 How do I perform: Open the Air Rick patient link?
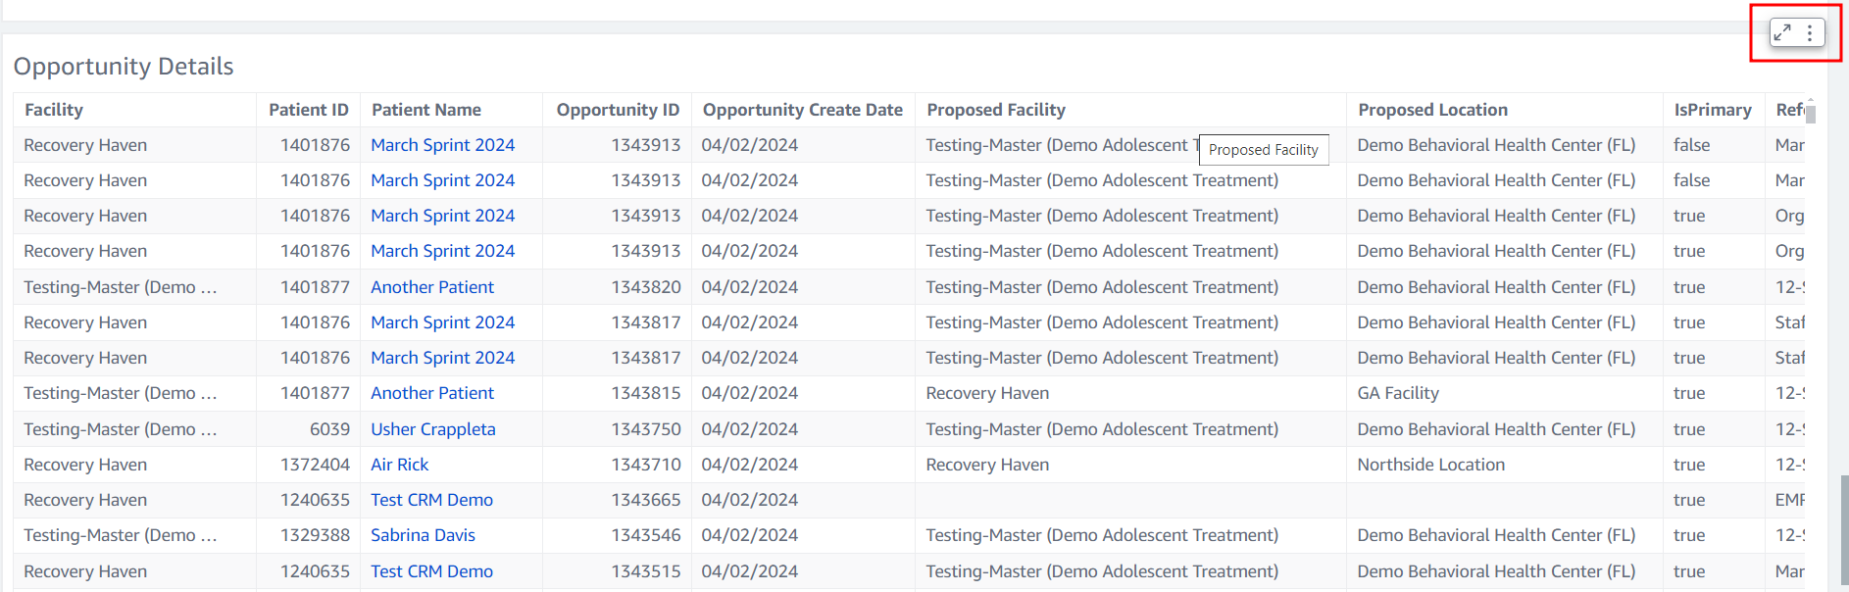click(x=399, y=465)
